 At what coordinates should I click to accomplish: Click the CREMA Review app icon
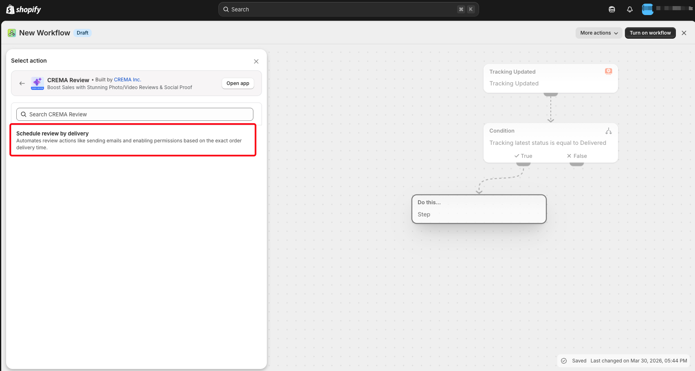click(37, 83)
